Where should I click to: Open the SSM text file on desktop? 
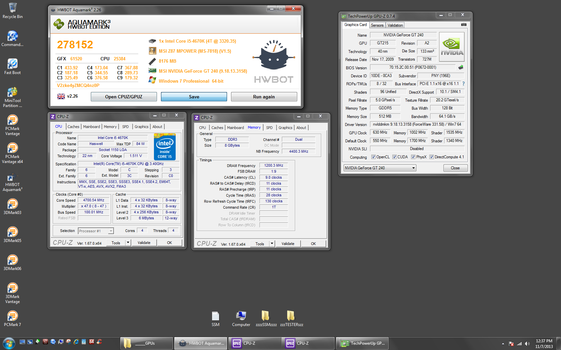pyautogui.click(x=215, y=319)
